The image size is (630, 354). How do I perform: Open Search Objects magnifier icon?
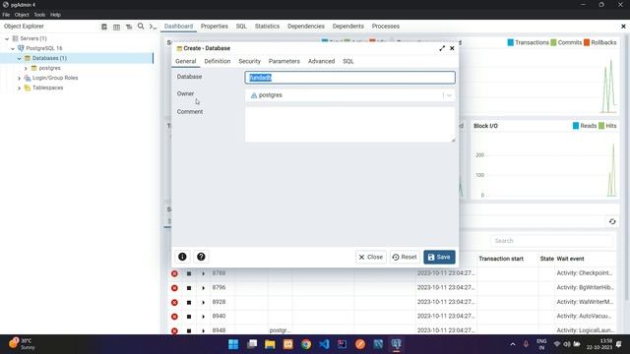click(141, 27)
